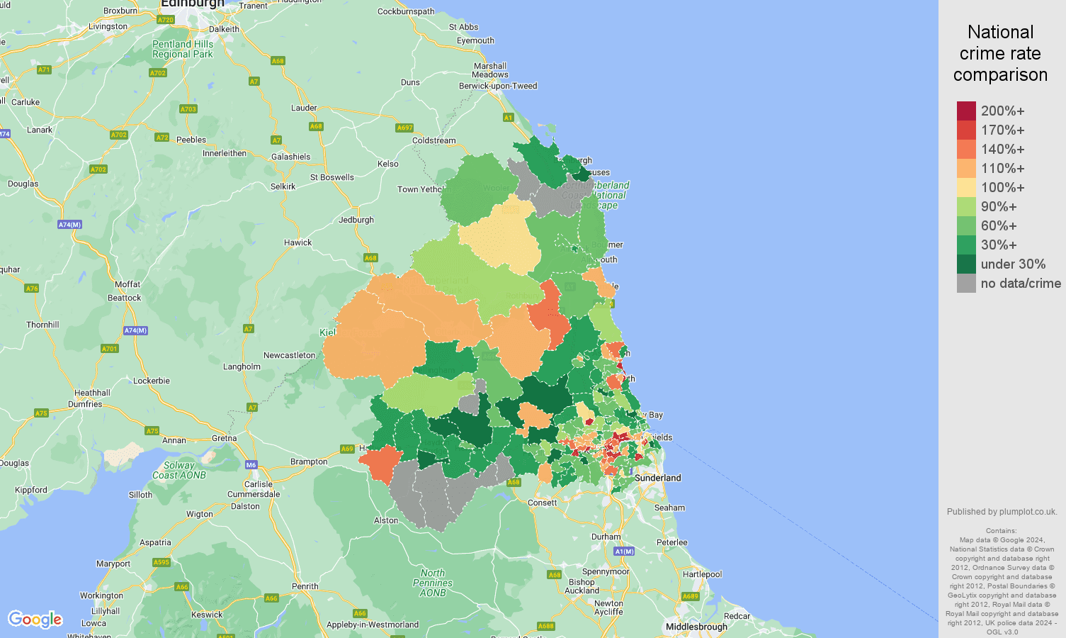Click the A701 road shield near Thornhill
Image resolution: width=1066 pixels, height=638 pixels.
109,349
